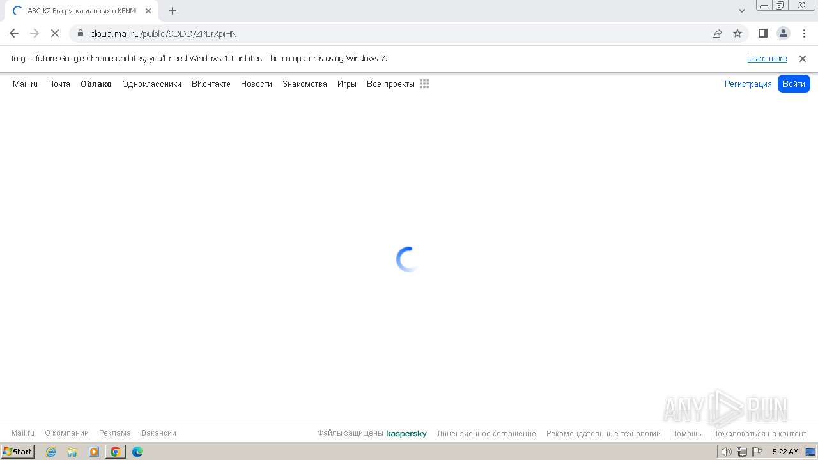This screenshot has width=818, height=460.
Task: Open Mail.ru footer link
Action: (23, 433)
